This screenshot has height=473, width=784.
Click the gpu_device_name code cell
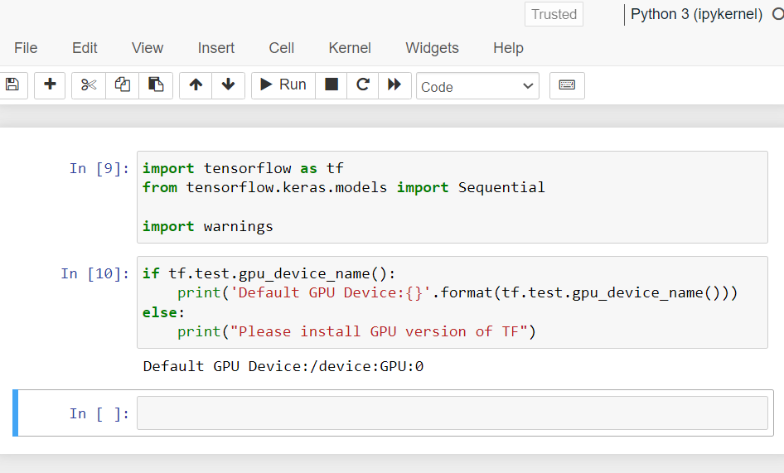pyautogui.click(x=452, y=302)
